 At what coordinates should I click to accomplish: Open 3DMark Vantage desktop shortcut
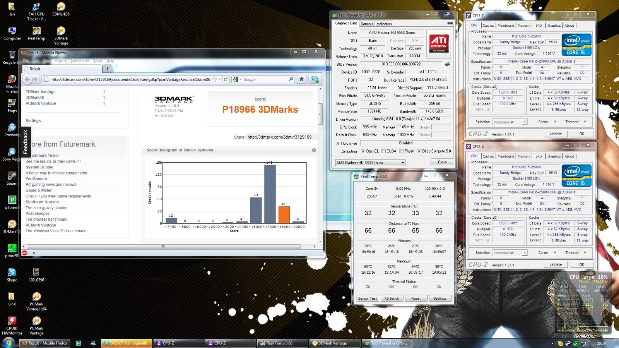click(61, 36)
